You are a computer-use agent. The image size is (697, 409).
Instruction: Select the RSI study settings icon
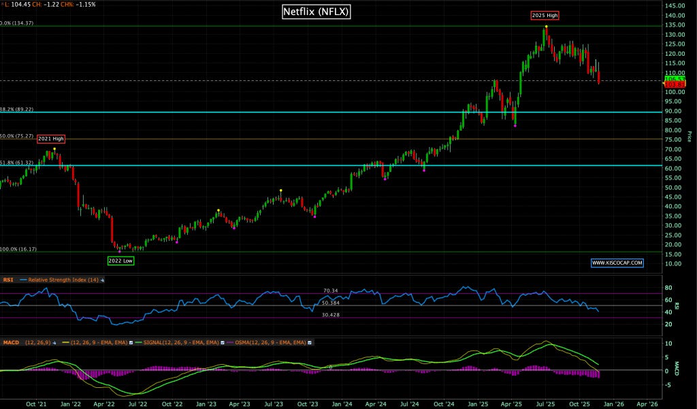pyautogui.click(x=101, y=279)
